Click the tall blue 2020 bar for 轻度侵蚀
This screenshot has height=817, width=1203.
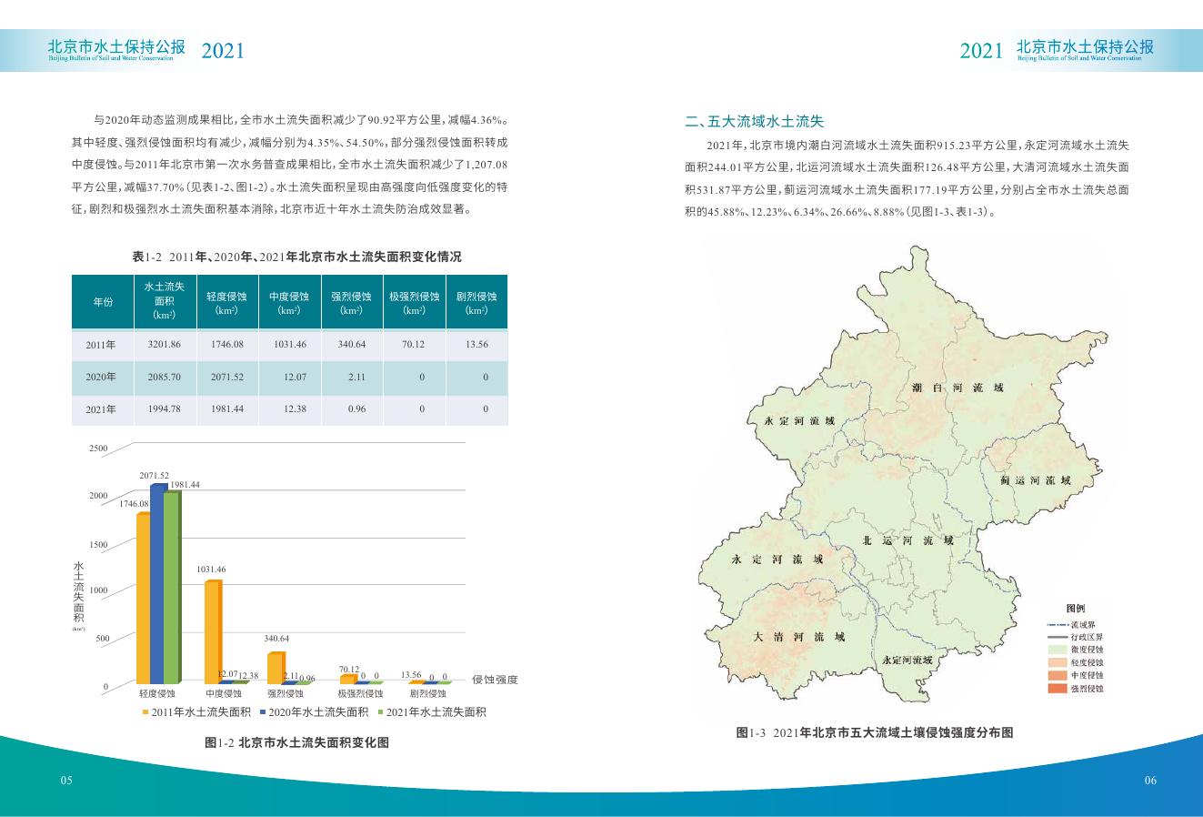158,584
